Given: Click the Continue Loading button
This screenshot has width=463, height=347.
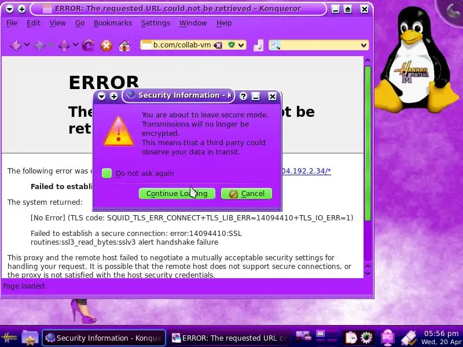Looking at the screenshot, I should click(x=177, y=194).
